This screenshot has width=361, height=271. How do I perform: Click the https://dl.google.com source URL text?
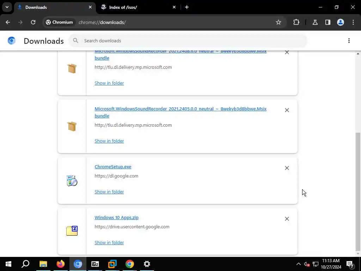click(x=116, y=176)
